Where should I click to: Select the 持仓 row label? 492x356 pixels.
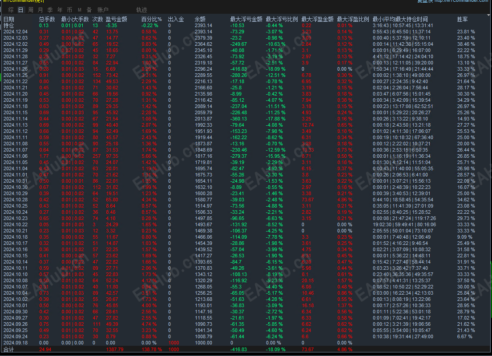9,25
